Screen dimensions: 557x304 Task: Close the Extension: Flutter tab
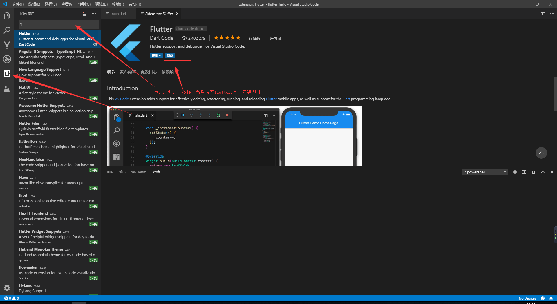[x=177, y=14]
